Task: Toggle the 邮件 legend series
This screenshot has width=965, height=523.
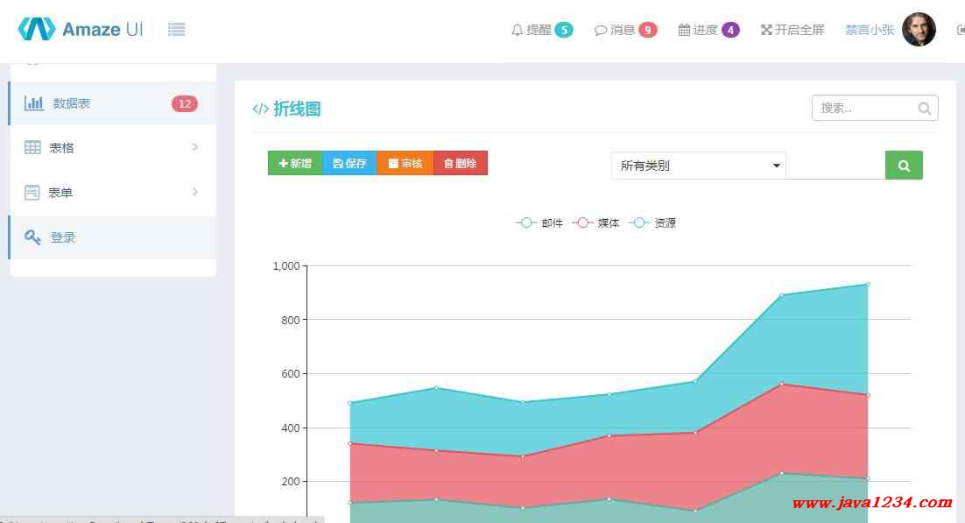Action: point(539,223)
